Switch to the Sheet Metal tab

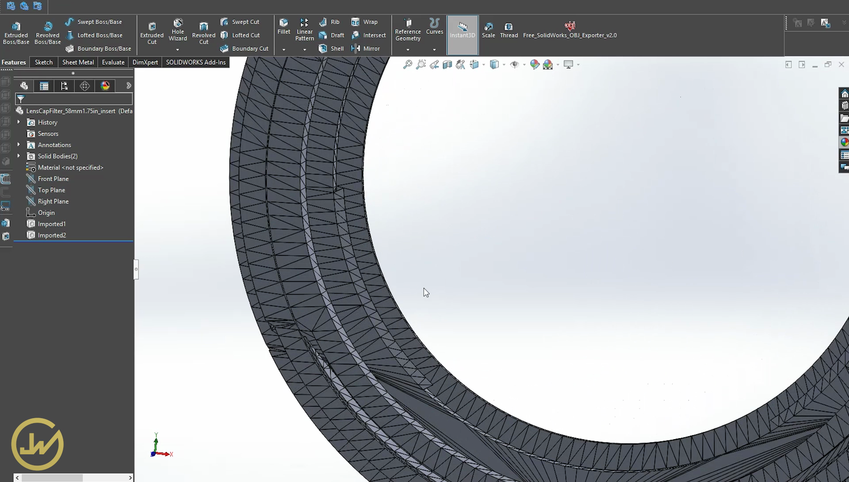tap(78, 62)
